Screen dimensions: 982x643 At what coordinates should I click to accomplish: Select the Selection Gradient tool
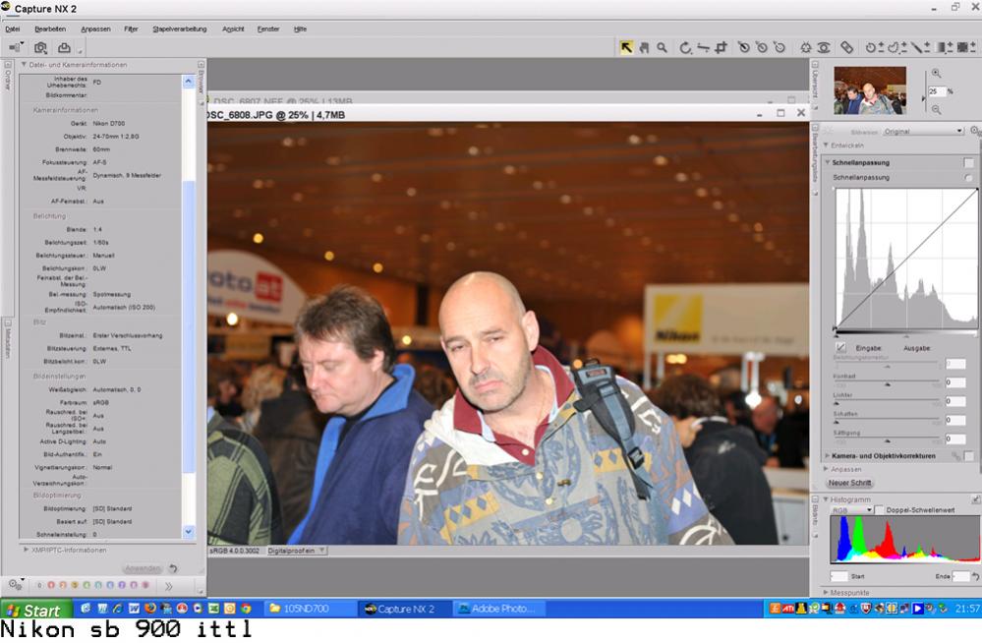coord(944,47)
